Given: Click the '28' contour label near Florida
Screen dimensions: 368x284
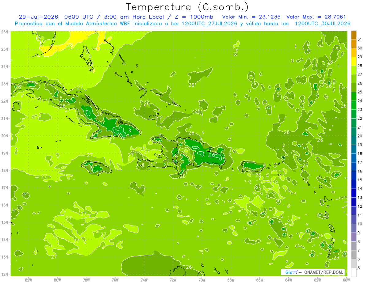Looking at the screenshot, I should 70,45.
